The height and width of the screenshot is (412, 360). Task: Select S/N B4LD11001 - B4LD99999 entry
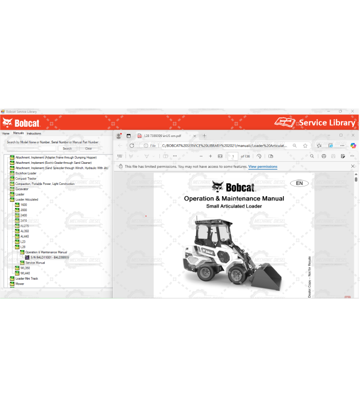(49, 257)
